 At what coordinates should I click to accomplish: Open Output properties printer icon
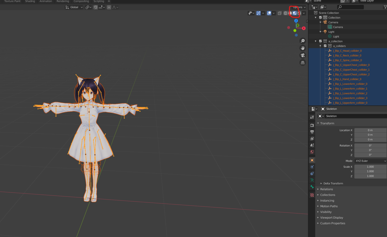(x=312, y=132)
